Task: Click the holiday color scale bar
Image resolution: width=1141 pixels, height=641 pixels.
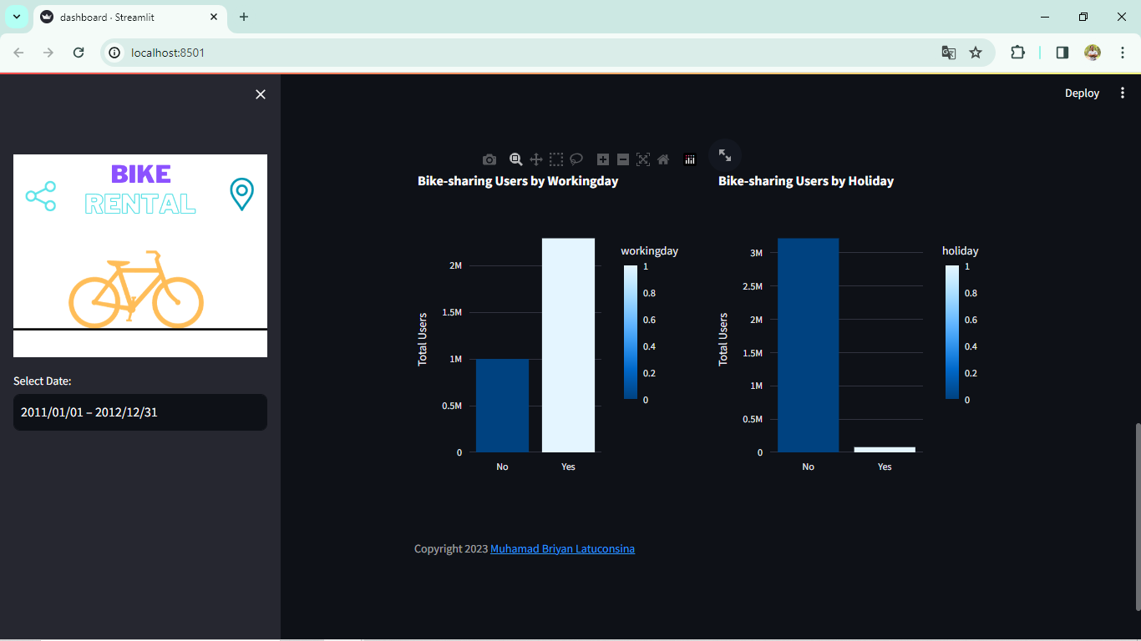Action: pyautogui.click(x=952, y=332)
